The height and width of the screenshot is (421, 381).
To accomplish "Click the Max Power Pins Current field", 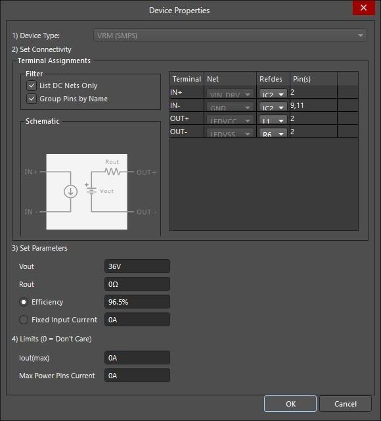I will 137,376.
